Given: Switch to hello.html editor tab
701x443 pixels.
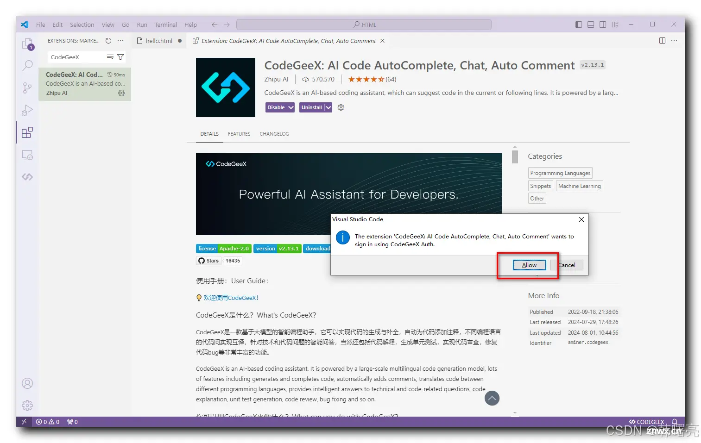Looking at the screenshot, I should pos(159,41).
